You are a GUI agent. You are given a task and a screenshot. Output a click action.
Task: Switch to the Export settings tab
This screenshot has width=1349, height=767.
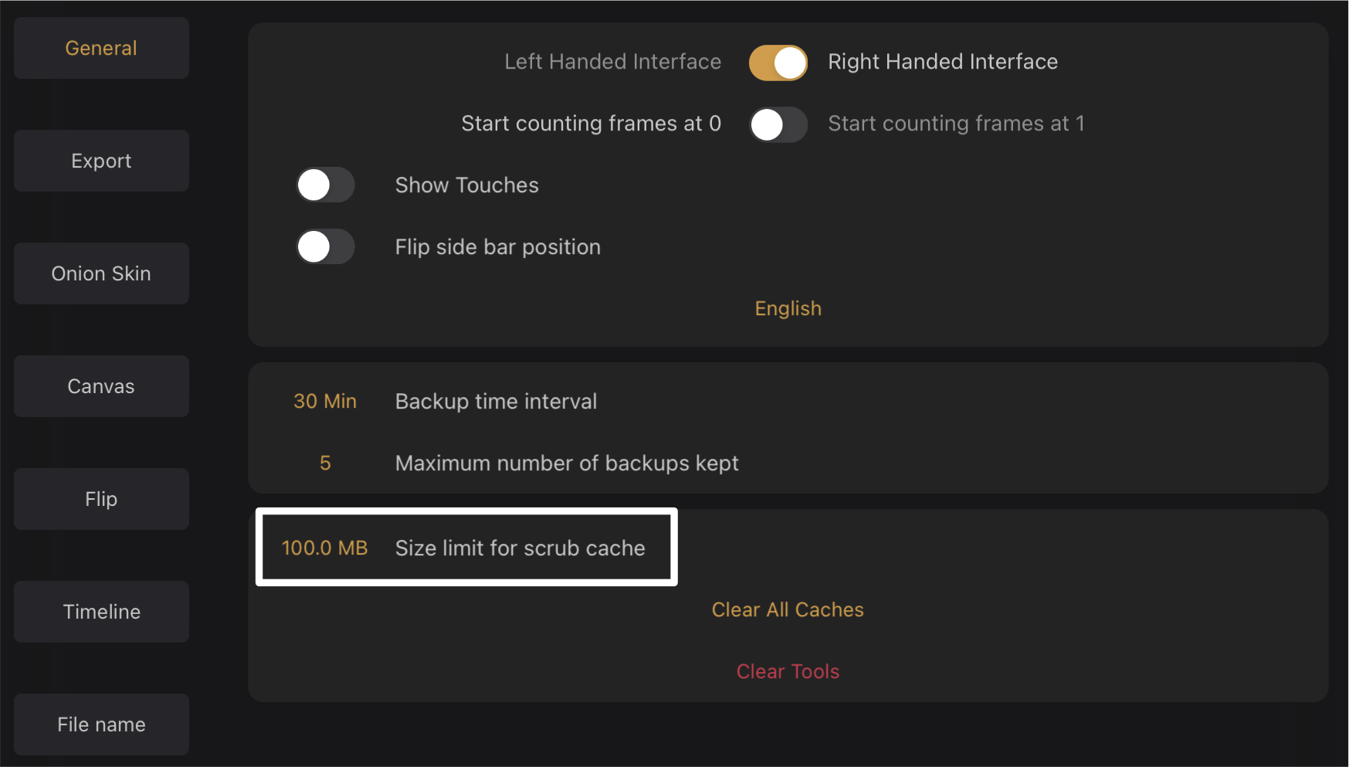(100, 161)
